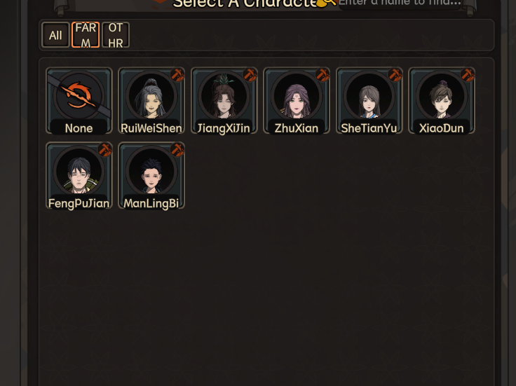Click the magnifier search icon

coord(327,3)
